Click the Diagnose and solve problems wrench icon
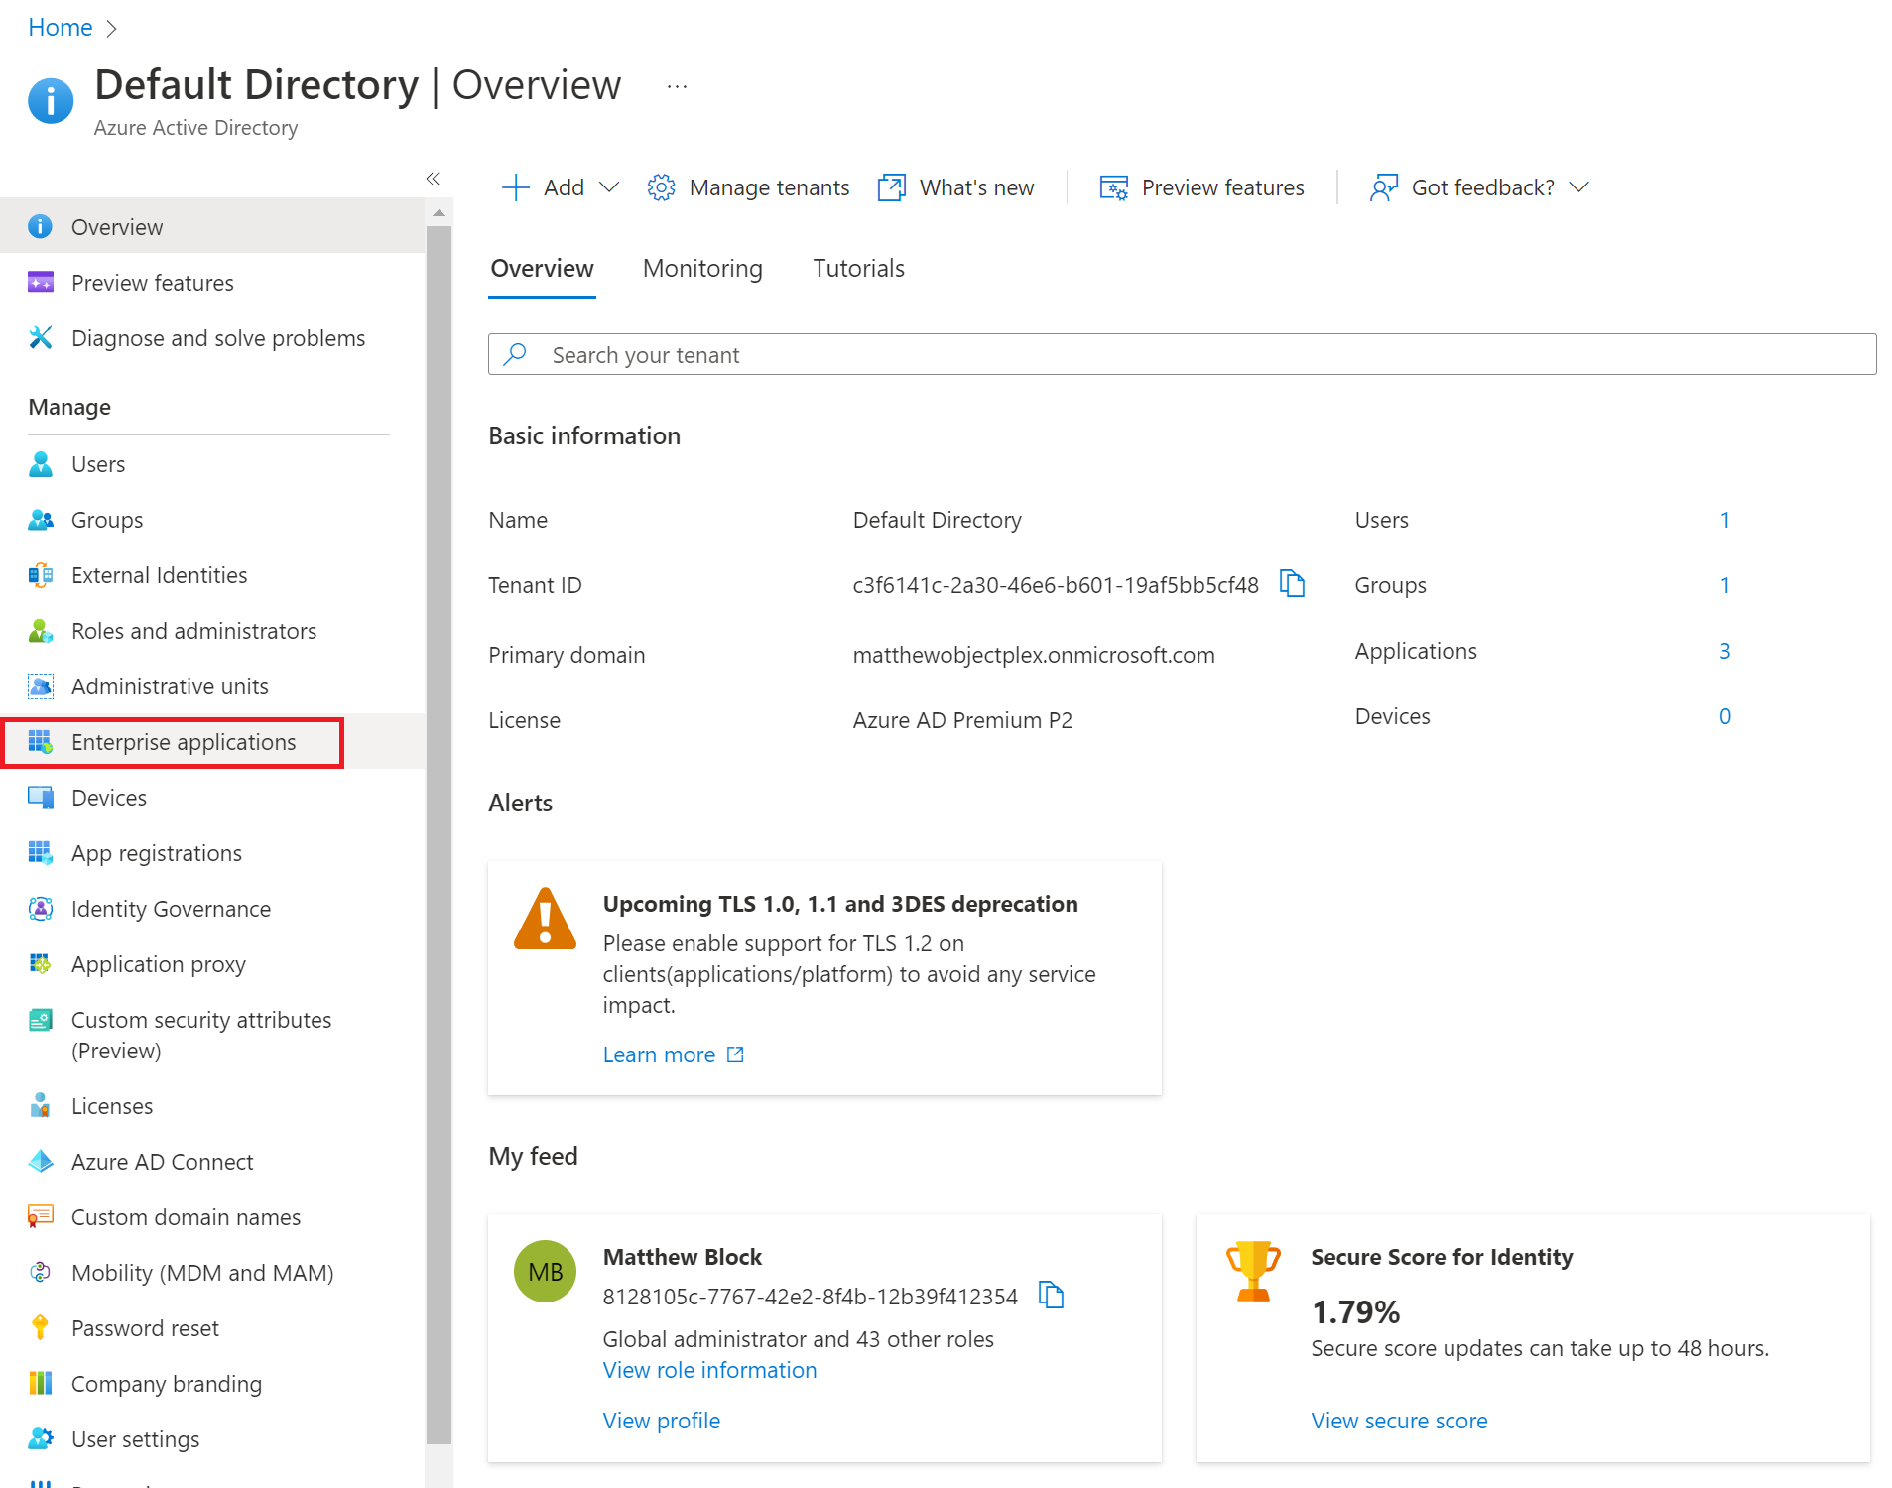1892x1488 pixels. (41, 338)
